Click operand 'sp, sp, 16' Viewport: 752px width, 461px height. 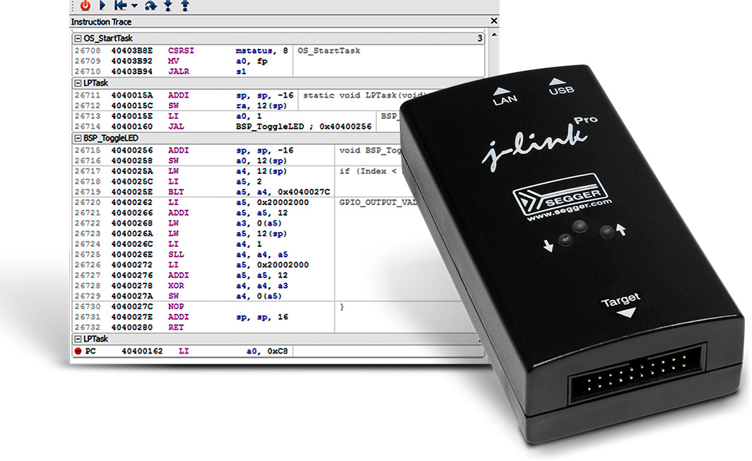point(262,317)
